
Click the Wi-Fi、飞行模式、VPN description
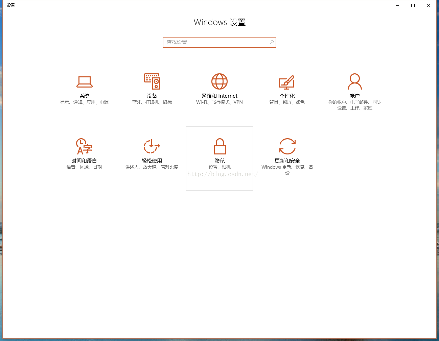[220, 102]
